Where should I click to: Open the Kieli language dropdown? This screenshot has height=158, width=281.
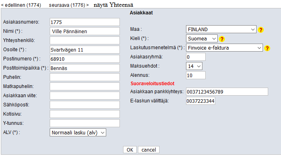202,38
